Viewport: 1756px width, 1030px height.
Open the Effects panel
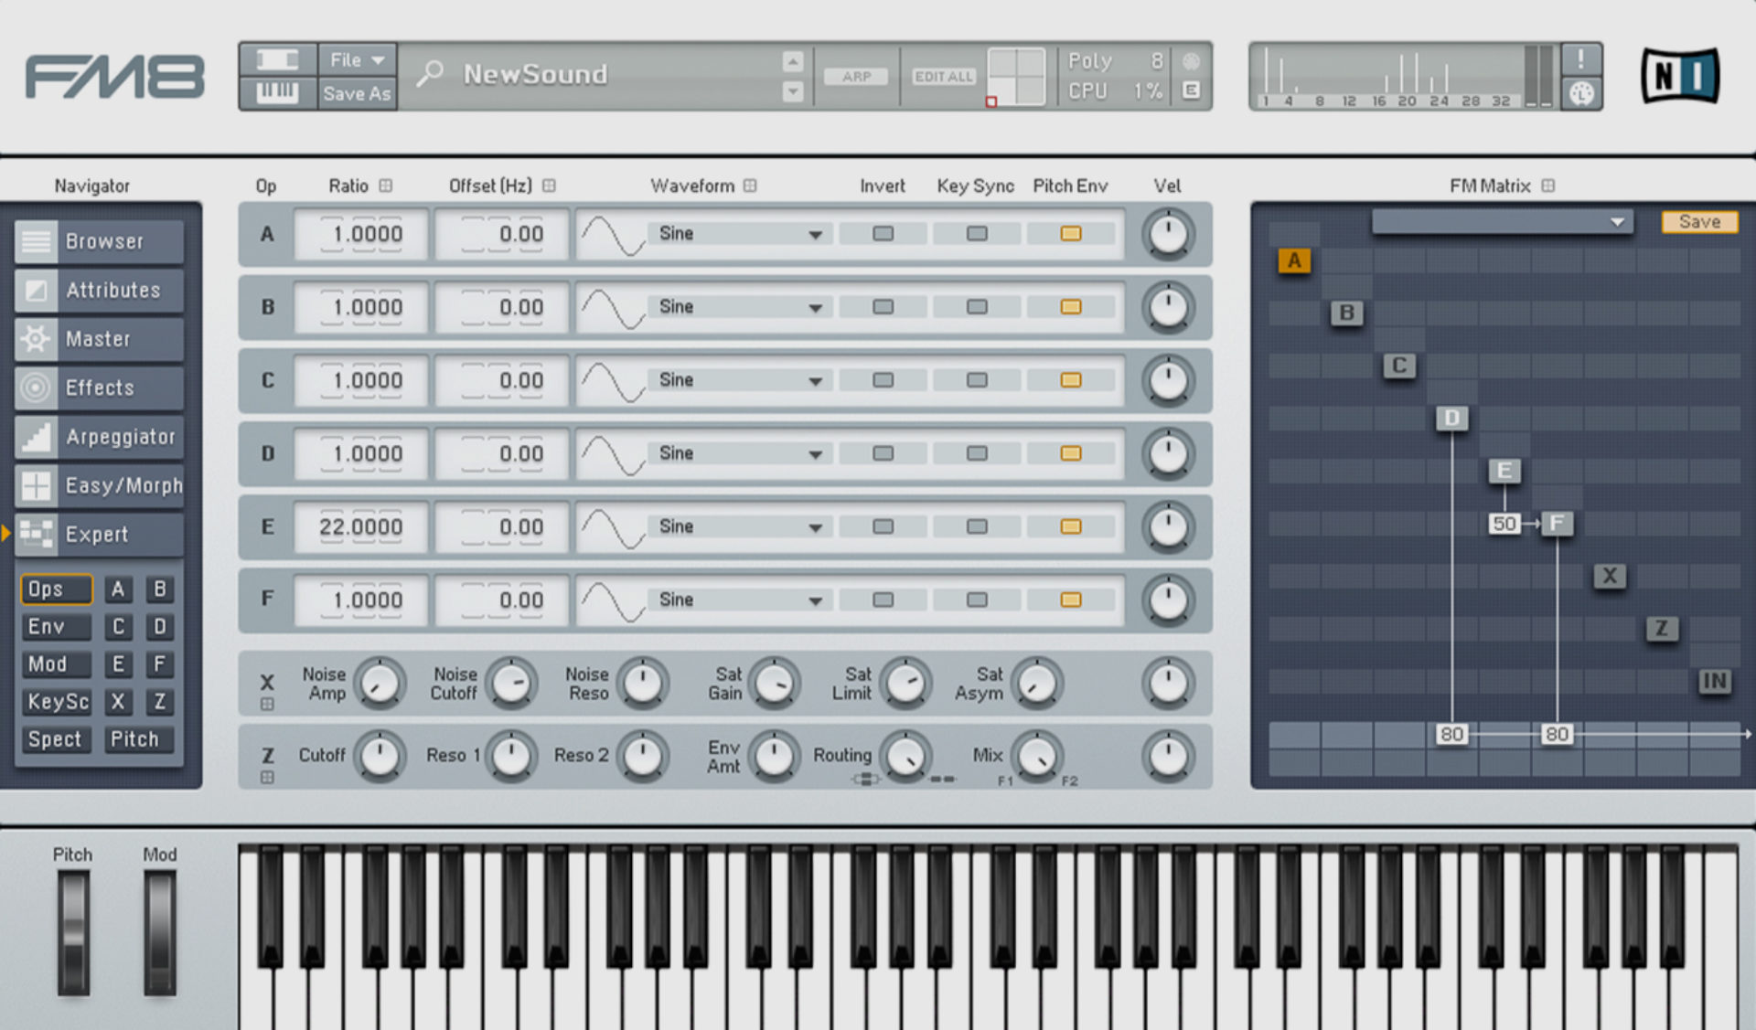(x=100, y=388)
